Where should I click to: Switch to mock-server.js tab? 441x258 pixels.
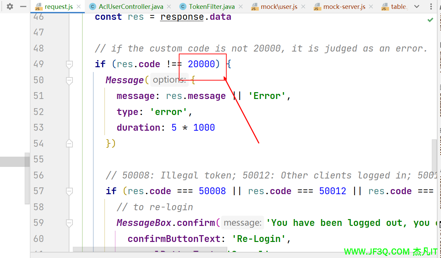click(344, 7)
